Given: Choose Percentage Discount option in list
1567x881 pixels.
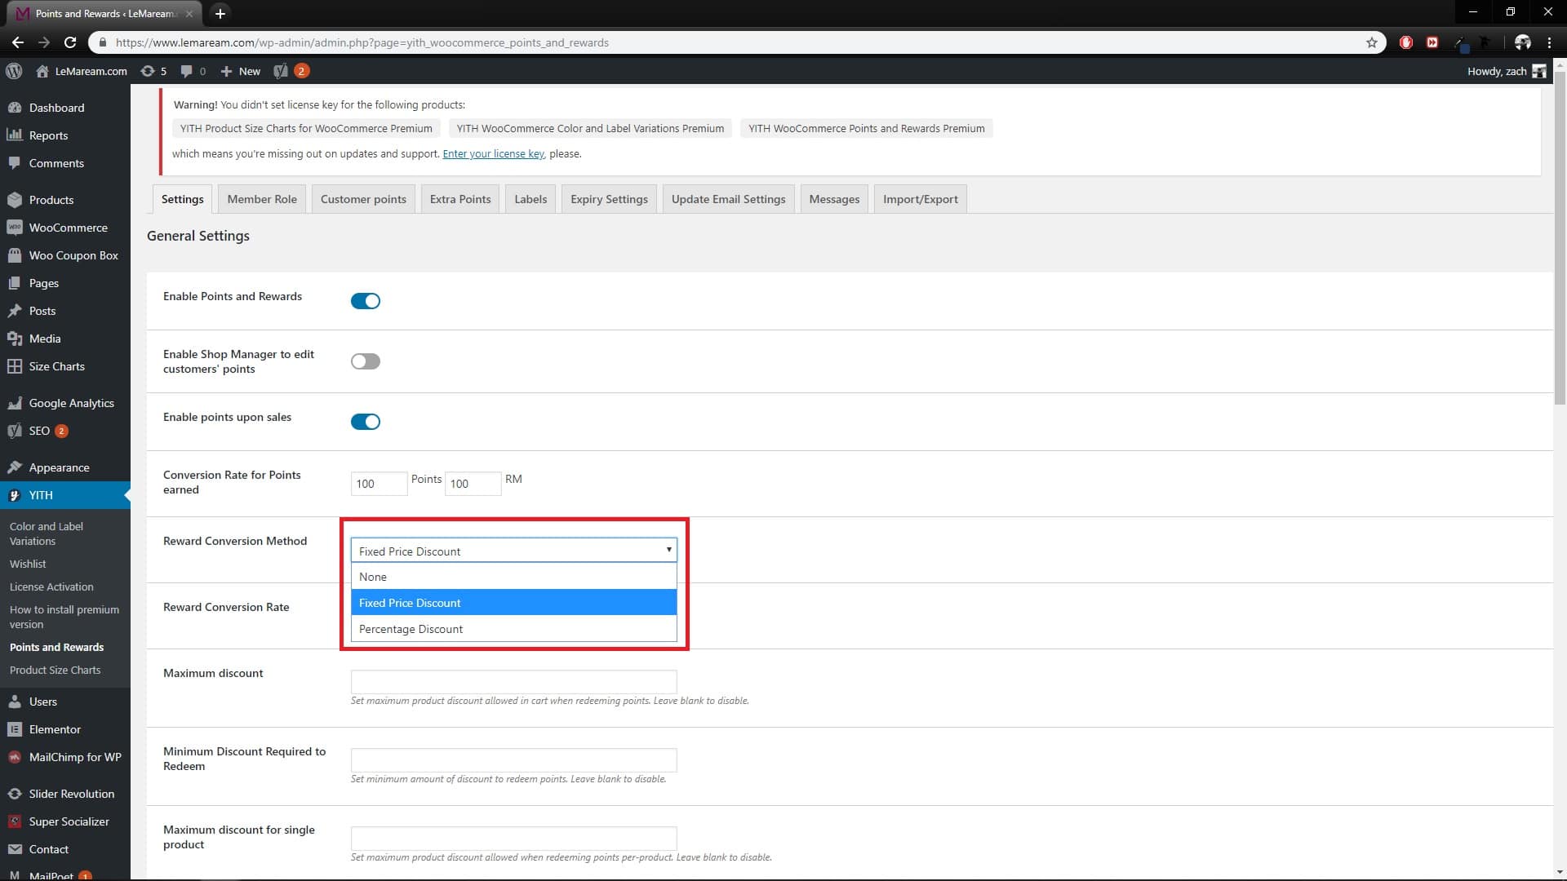Looking at the screenshot, I should click(513, 629).
